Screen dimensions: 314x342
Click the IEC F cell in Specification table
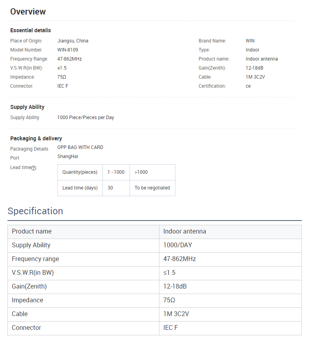coord(171,328)
